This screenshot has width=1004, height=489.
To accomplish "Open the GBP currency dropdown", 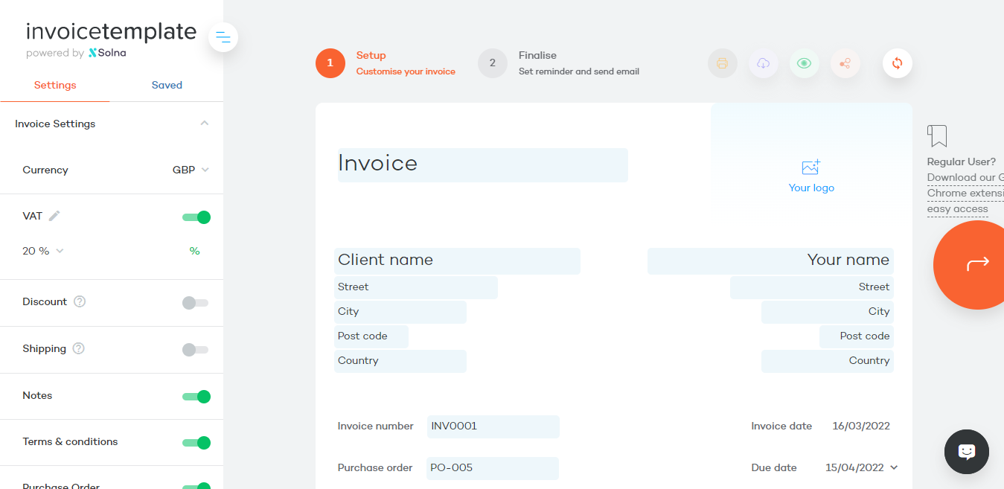I will (x=191, y=170).
